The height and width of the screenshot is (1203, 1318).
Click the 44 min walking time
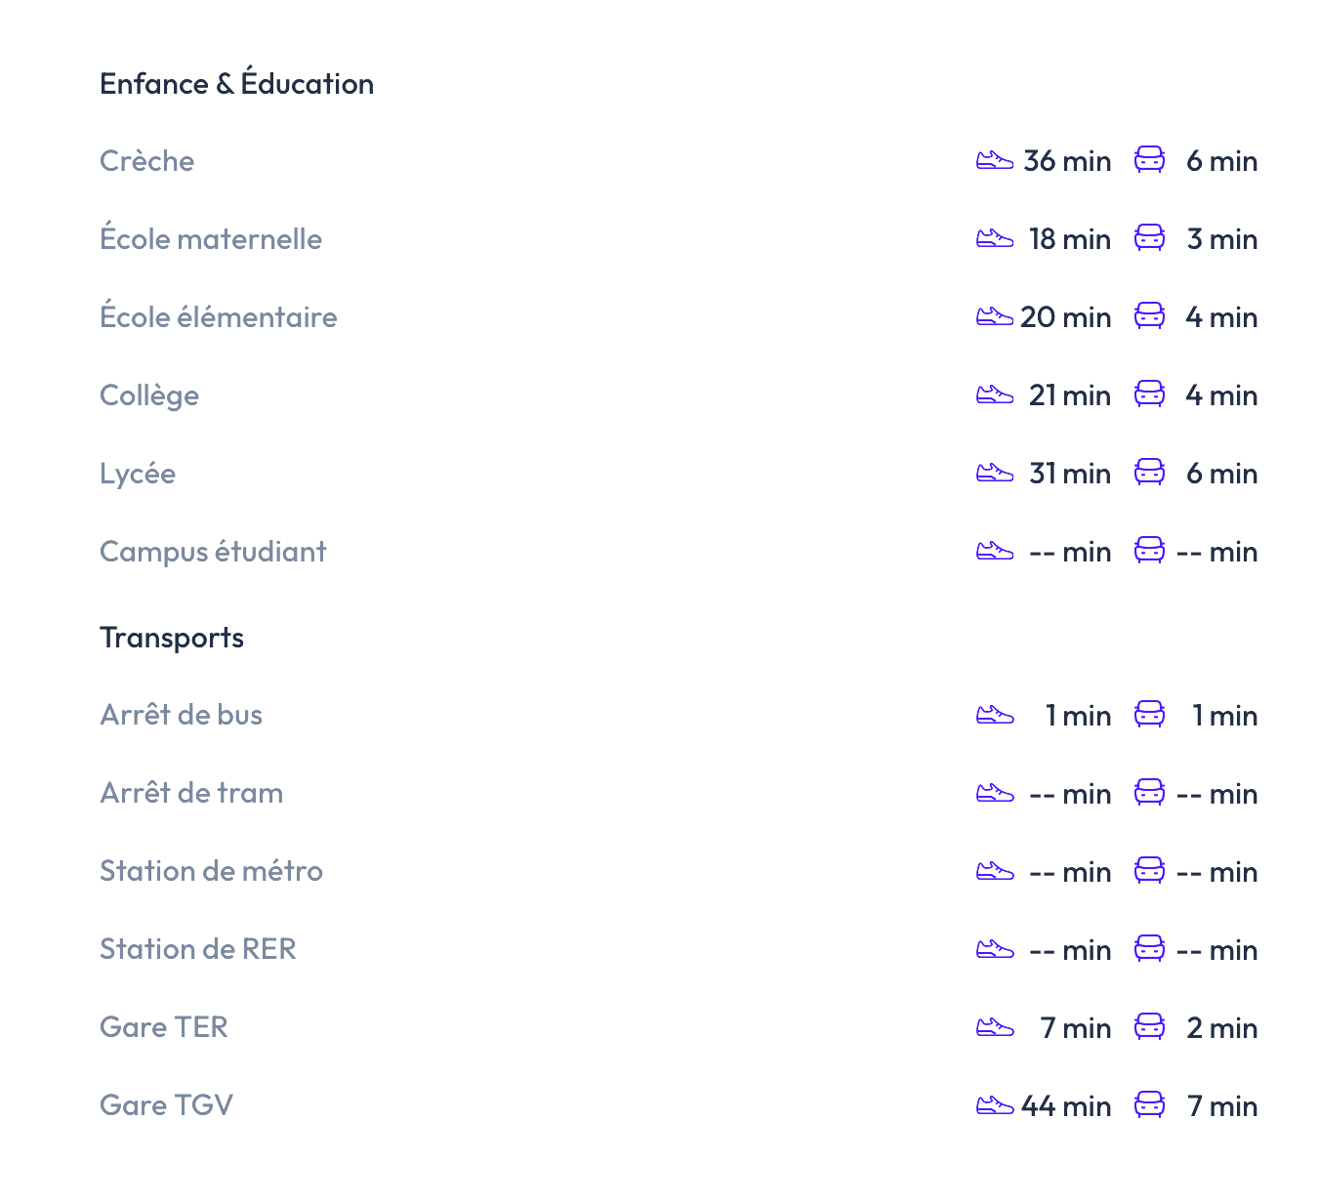[x=1066, y=1106]
